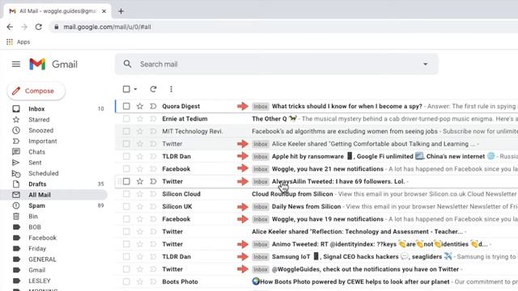This screenshot has height=291, width=518.
Task: Click the browser forward arrow
Action: pyautogui.click(x=24, y=27)
